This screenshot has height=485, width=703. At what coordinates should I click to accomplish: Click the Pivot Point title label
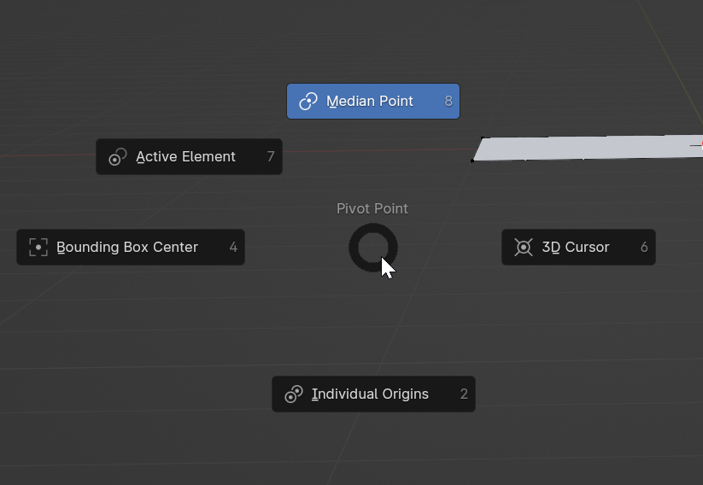pyautogui.click(x=372, y=208)
